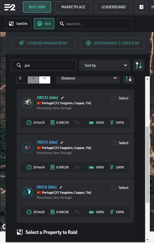Click the '20 km/h' value for HI618

click(39, 212)
